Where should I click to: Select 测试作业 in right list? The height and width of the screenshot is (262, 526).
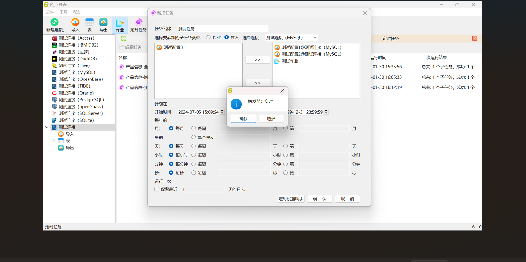click(x=287, y=61)
